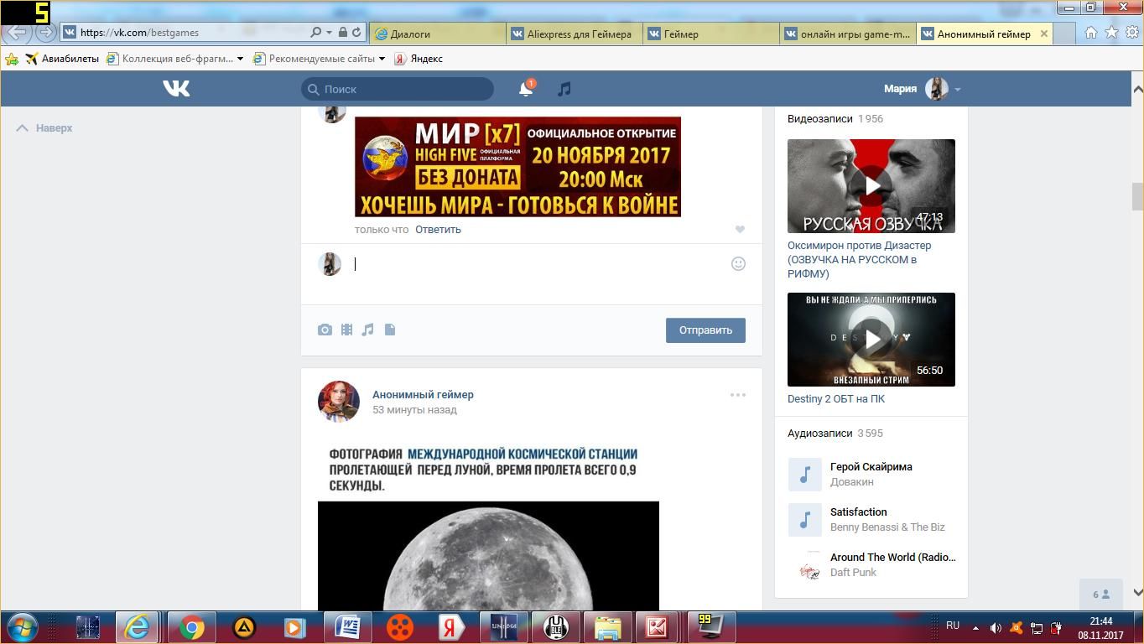Open the Анонимный геймер post author link
Viewport: 1144px width, 644px height.
pyautogui.click(x=423, y=394)
